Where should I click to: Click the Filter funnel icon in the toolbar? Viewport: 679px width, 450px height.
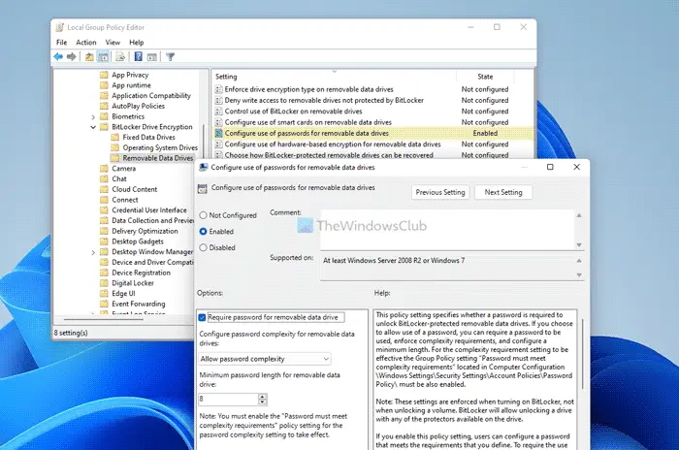pyautogui.click(x=170, y=57)
